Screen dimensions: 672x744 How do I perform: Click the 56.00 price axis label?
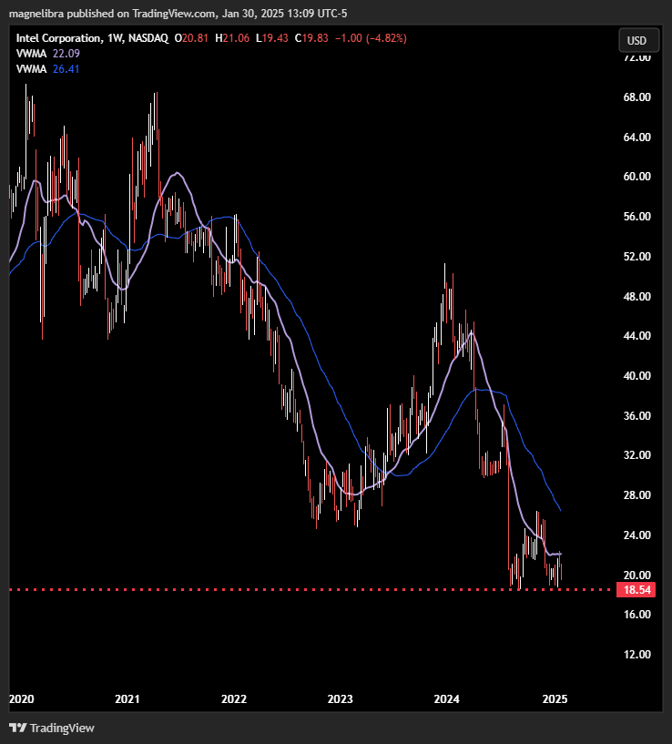coord(636,217)
